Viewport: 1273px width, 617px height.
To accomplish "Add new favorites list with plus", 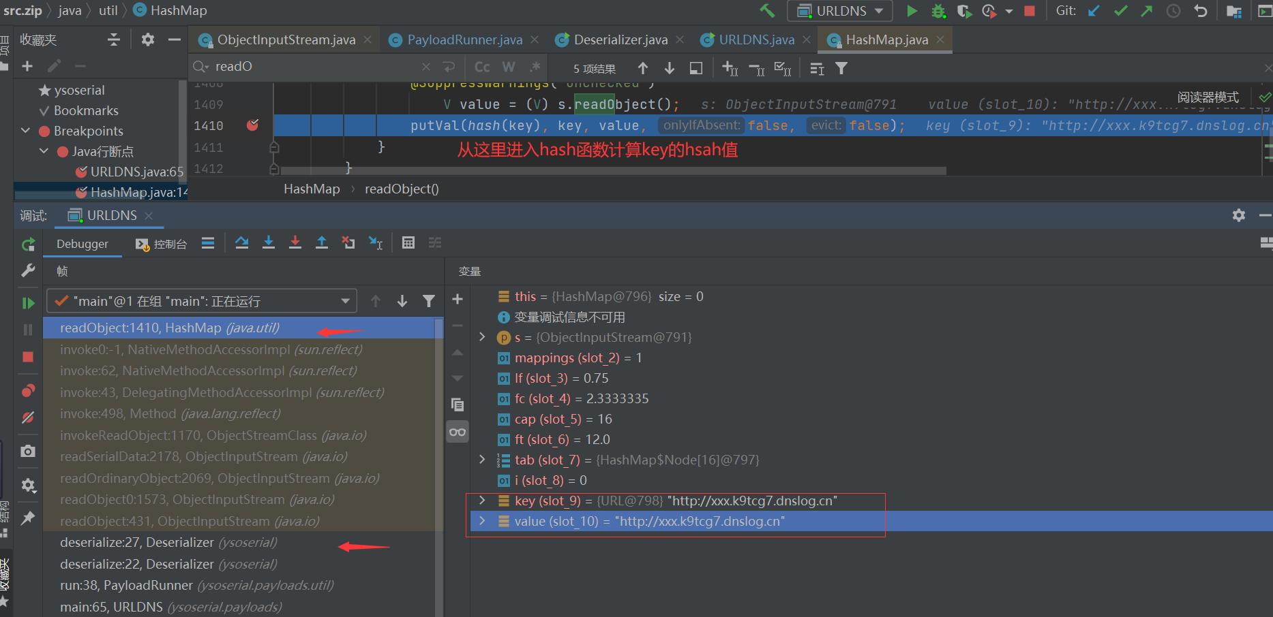I will pos(27,67).
